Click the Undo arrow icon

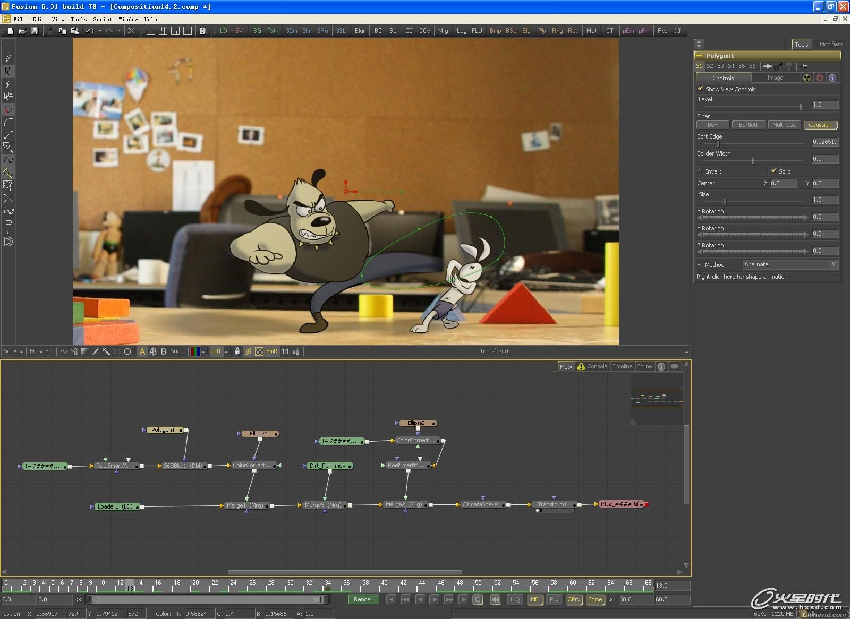[x=90, y=31]
